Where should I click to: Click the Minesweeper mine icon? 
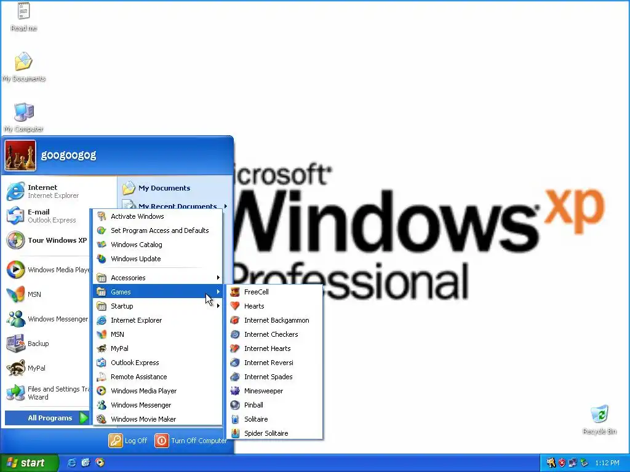click(235, 390)
